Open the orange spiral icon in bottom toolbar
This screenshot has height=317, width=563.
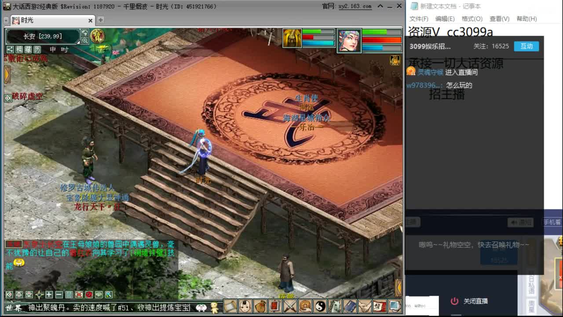coord(305,306)
